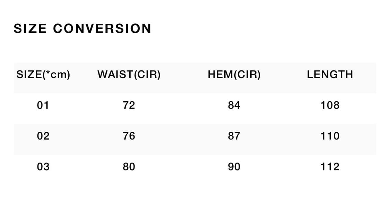Viewport: 390px width, 198px height.
Task: Select length value 110
Action: [330, 136]
